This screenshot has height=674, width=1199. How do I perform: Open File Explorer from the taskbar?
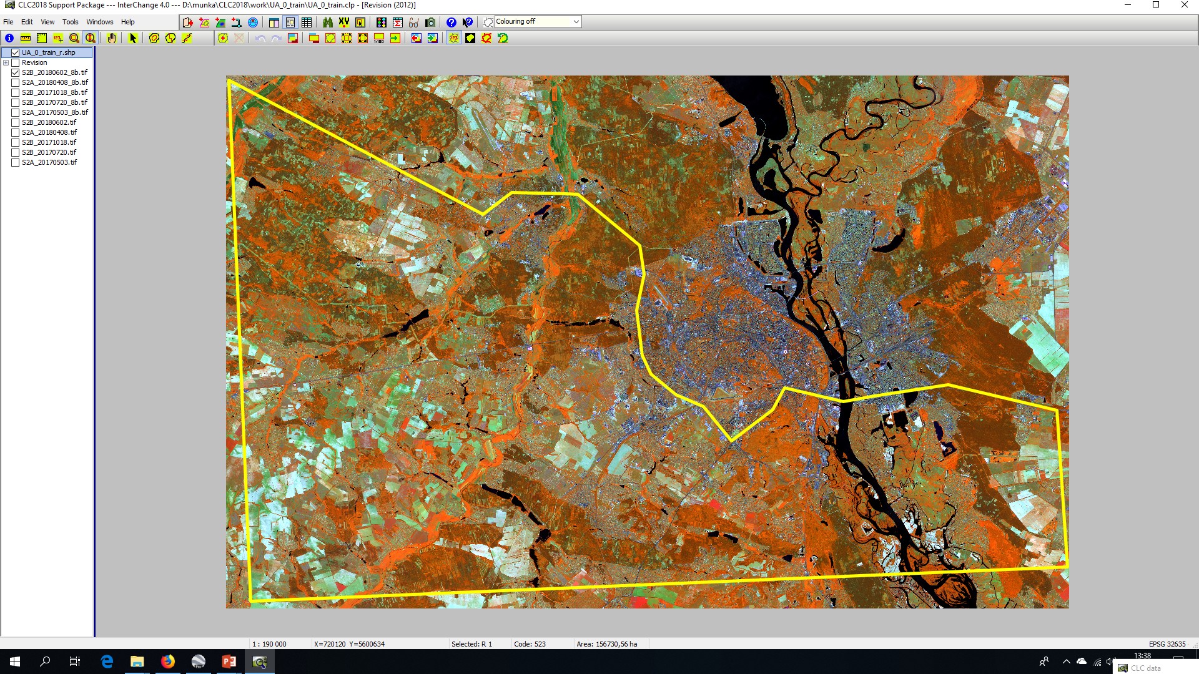[137, 662]
